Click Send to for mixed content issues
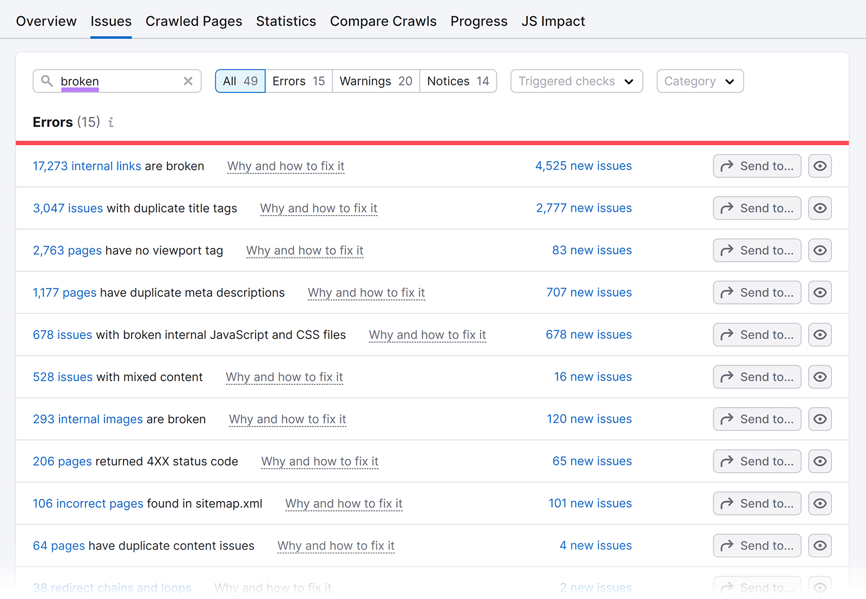Screen dimensions: 866x599 757,377
